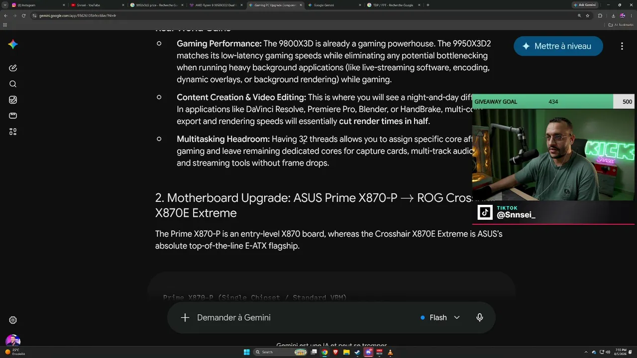Viewport: 637px width, 358px height.
Task: Click the account profile avatar in Gemini sidebar
Action: 13,341
